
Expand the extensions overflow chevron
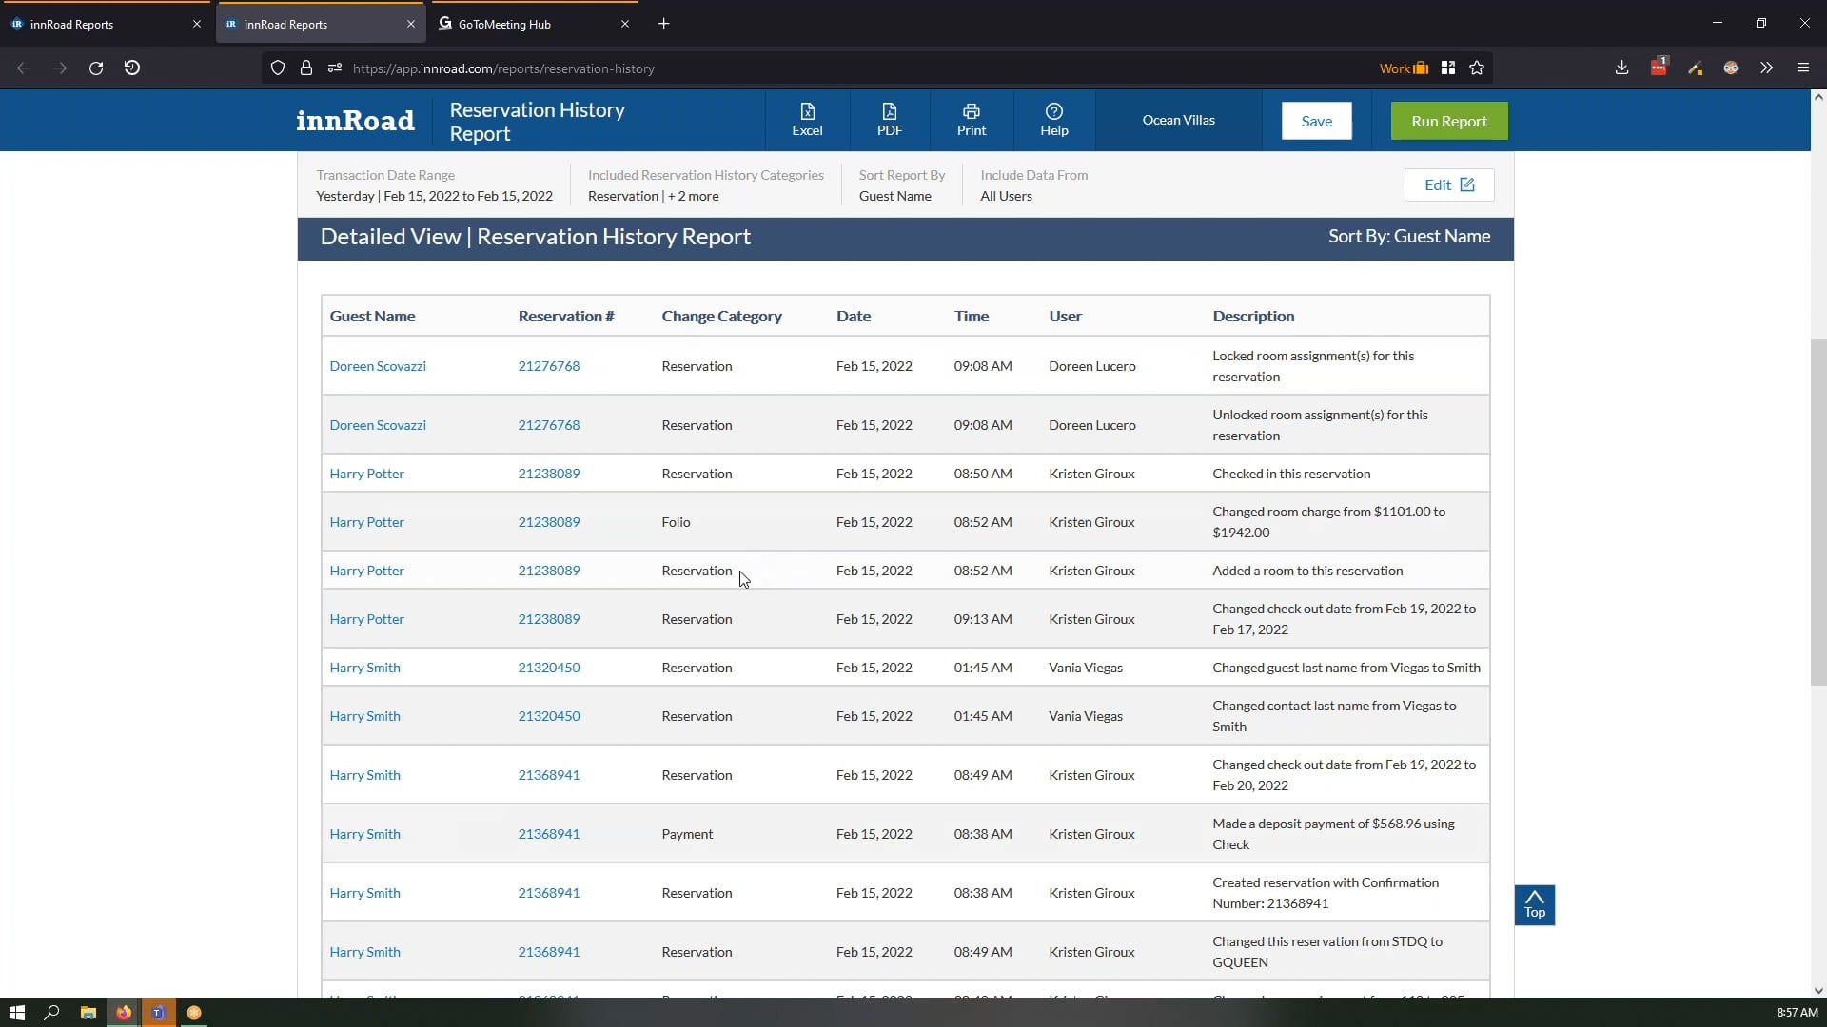[x=1766, y=68]
